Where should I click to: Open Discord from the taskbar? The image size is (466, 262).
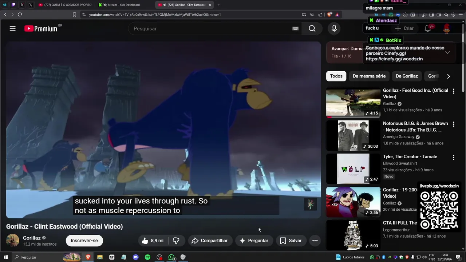point(136,257)
